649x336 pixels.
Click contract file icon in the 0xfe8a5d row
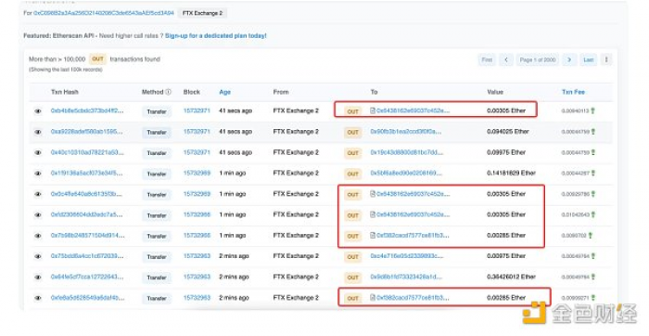tap(373, 297)
